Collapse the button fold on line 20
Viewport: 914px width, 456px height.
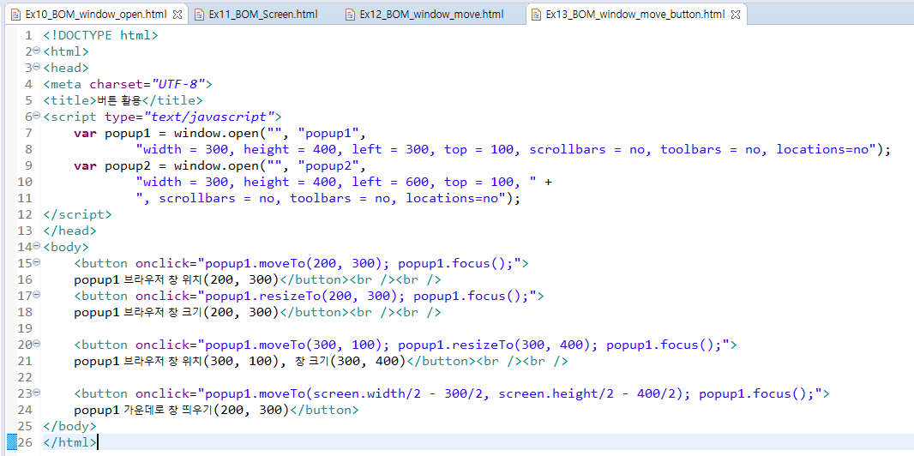pos(36,345)
